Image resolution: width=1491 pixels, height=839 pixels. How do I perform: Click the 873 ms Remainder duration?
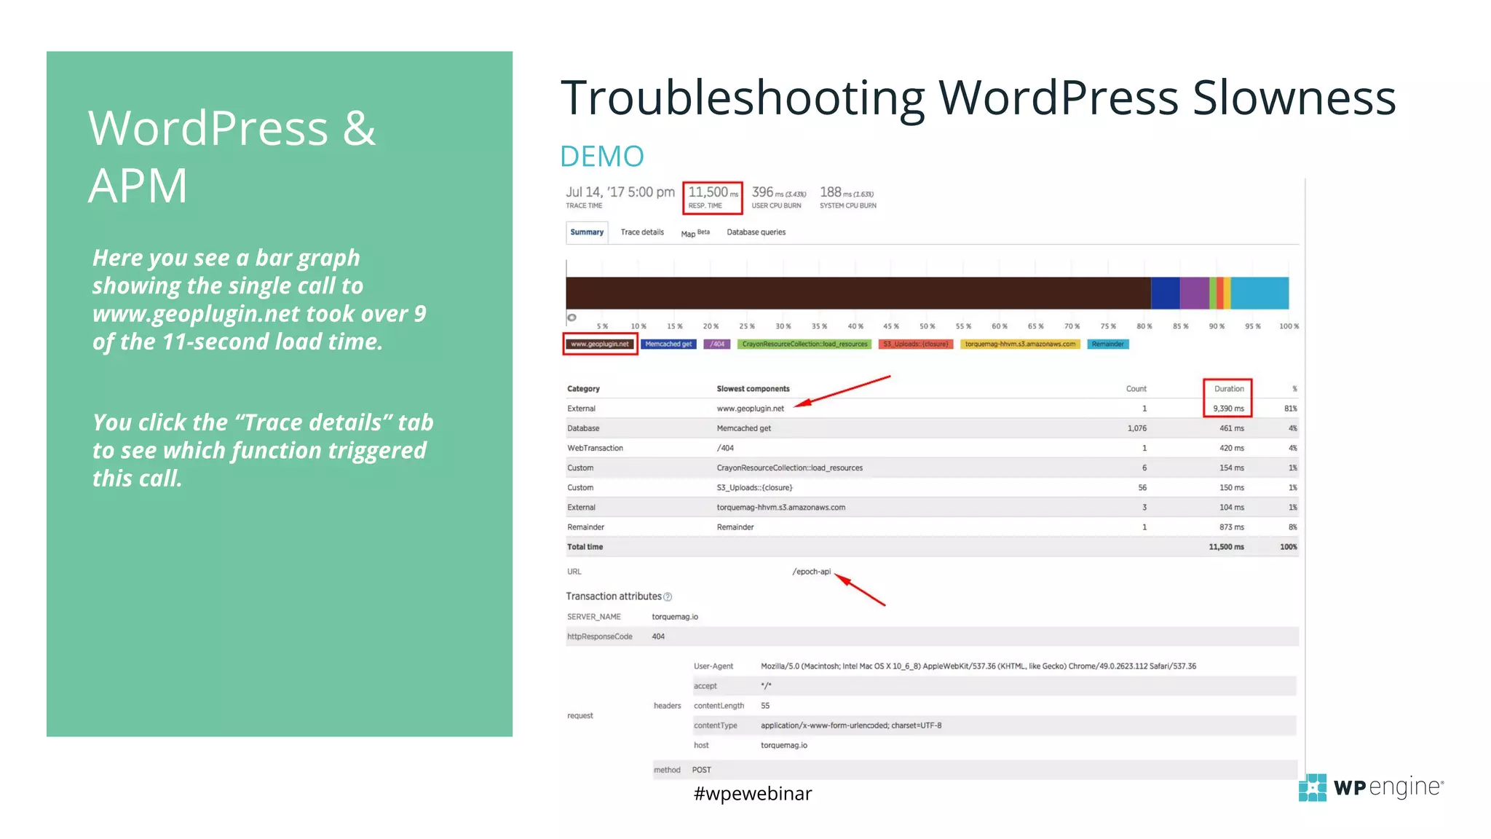point(1232,527)
